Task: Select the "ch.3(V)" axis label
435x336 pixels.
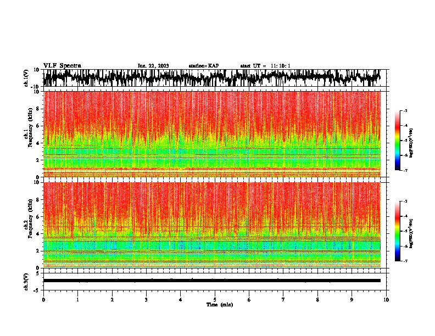Action: tap(26, 282)
